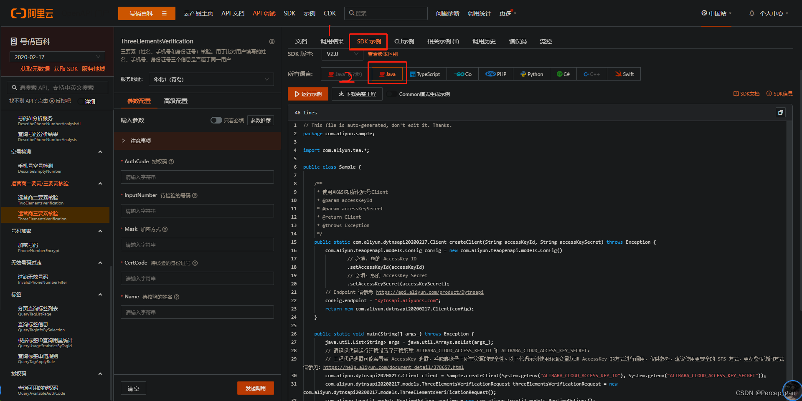Image resolution: width=802 pixels, height=401 pixels.
Task: Select the TypeScript language option
Action: coord(425,74)
